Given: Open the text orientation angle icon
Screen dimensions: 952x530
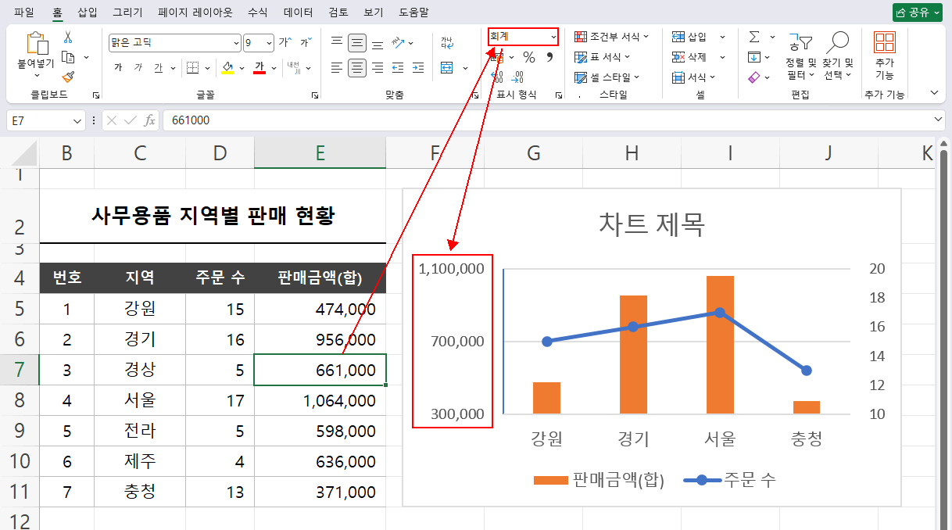Looking at the screenshot, I should tap(398, 42).
